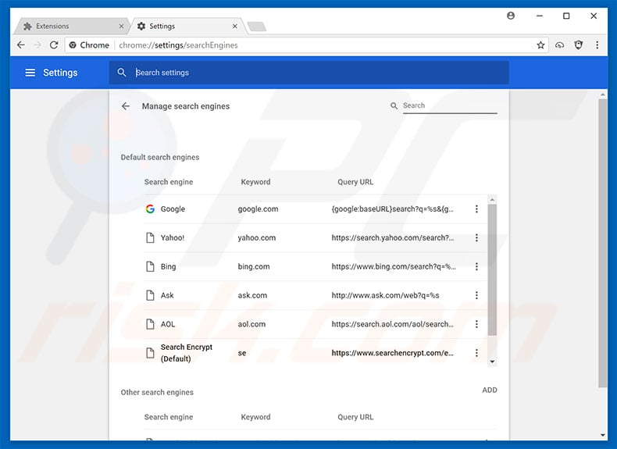Click the search.yahoo.com query URL
Viewport: 617px width, 449px height.
click(392, 237)
